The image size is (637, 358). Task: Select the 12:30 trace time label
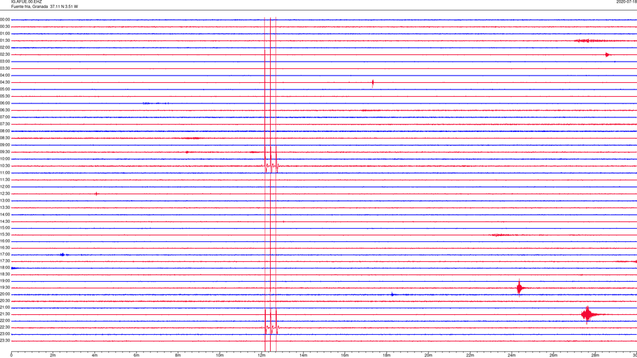point(5,194)
